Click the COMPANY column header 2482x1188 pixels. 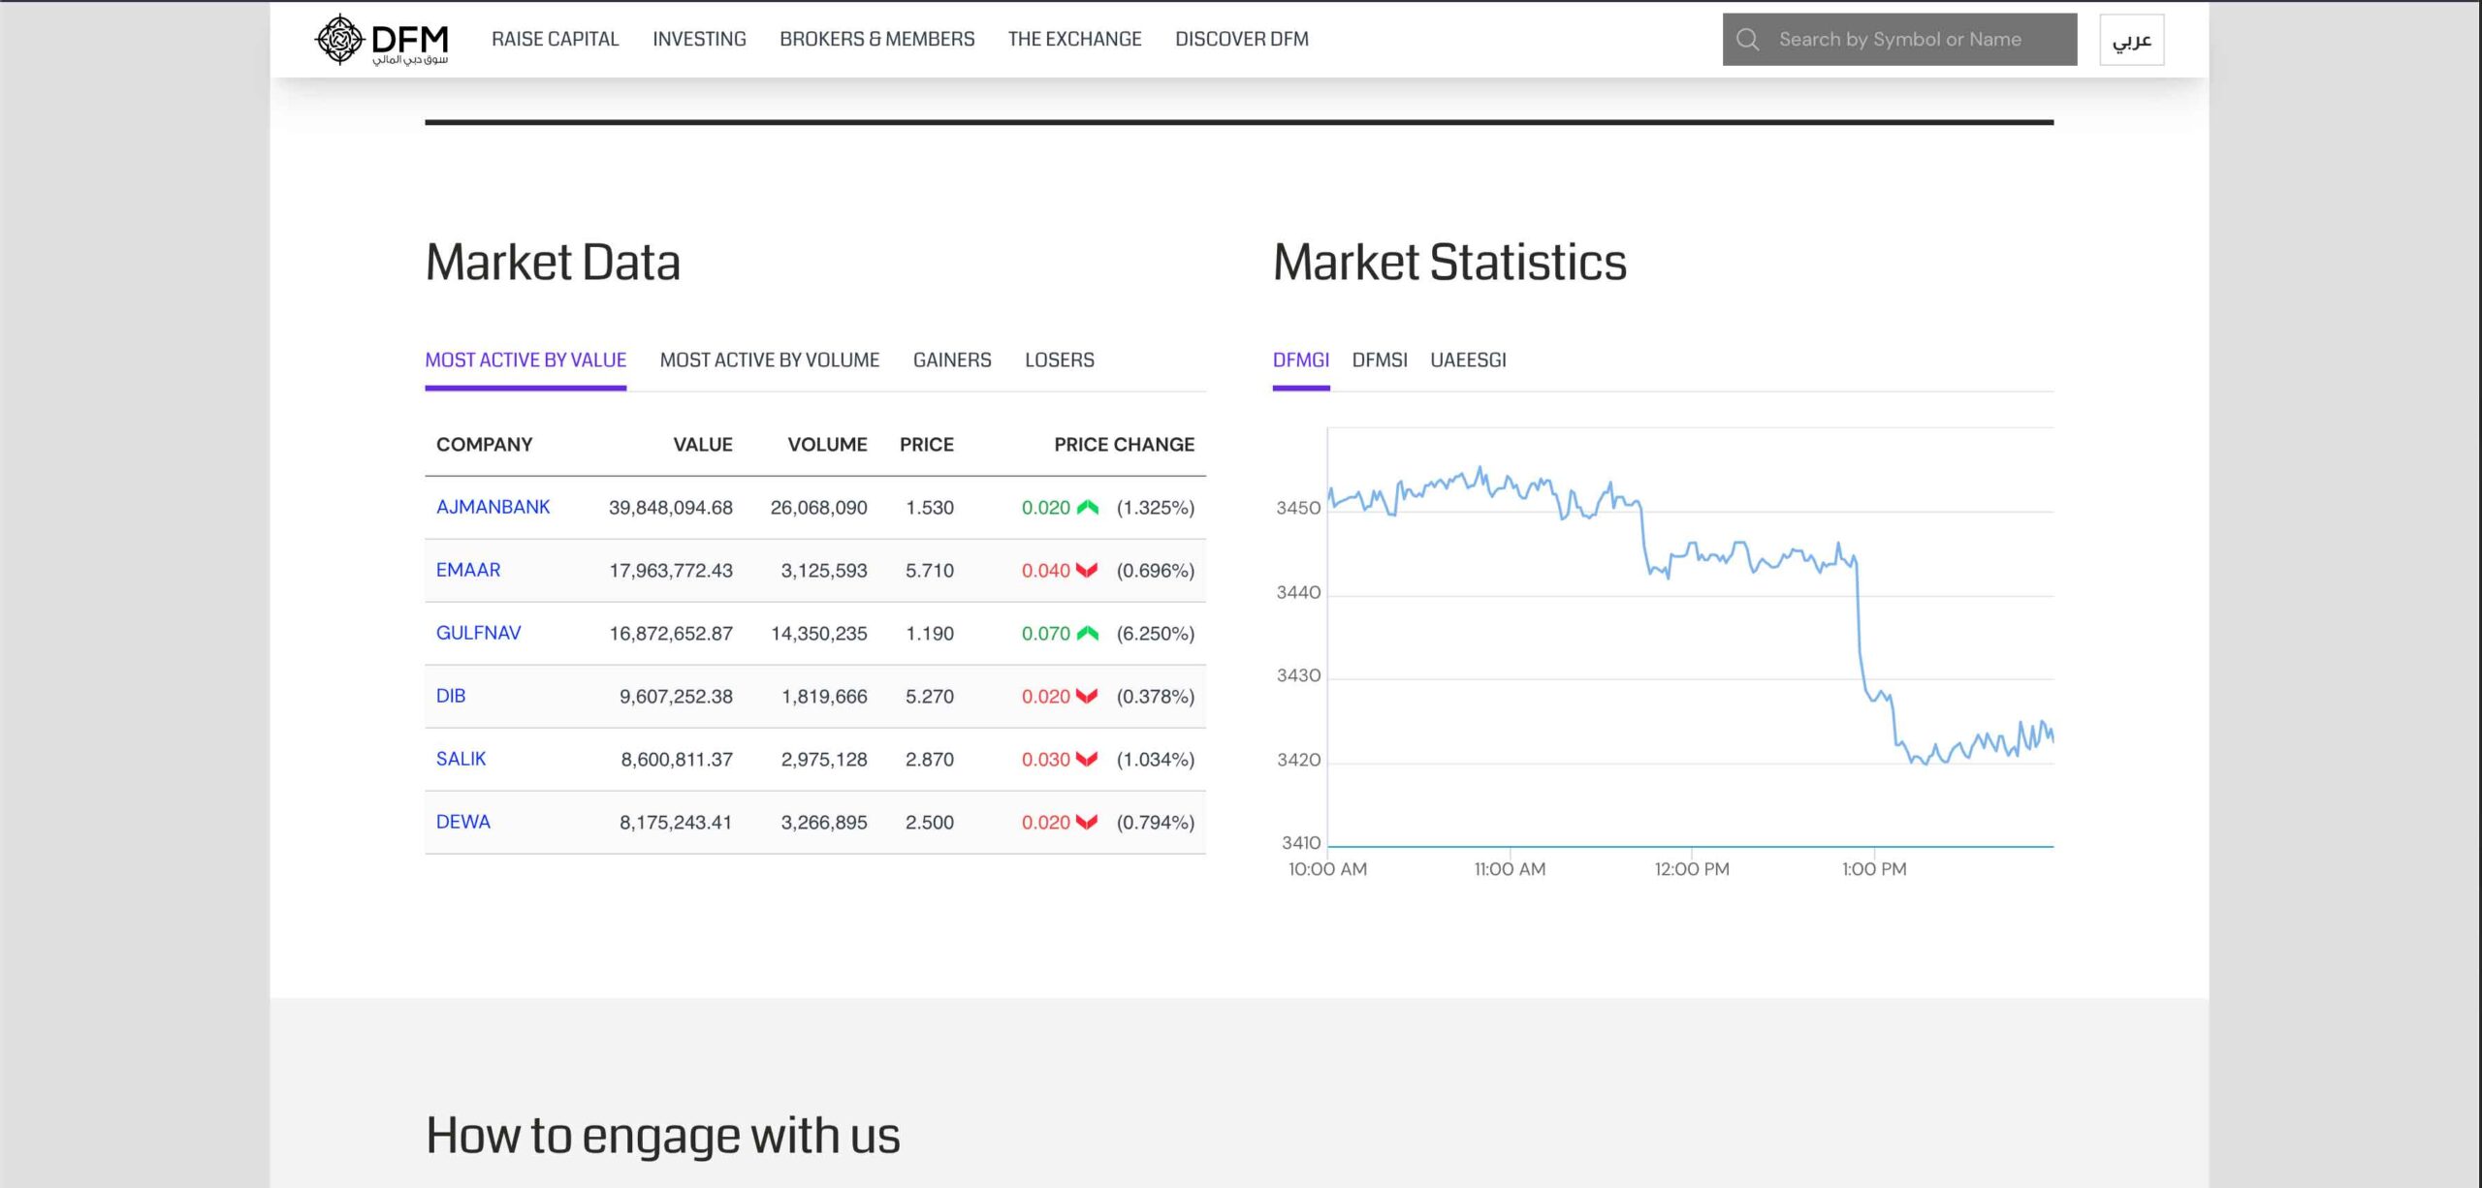click(x=484, y=445)
